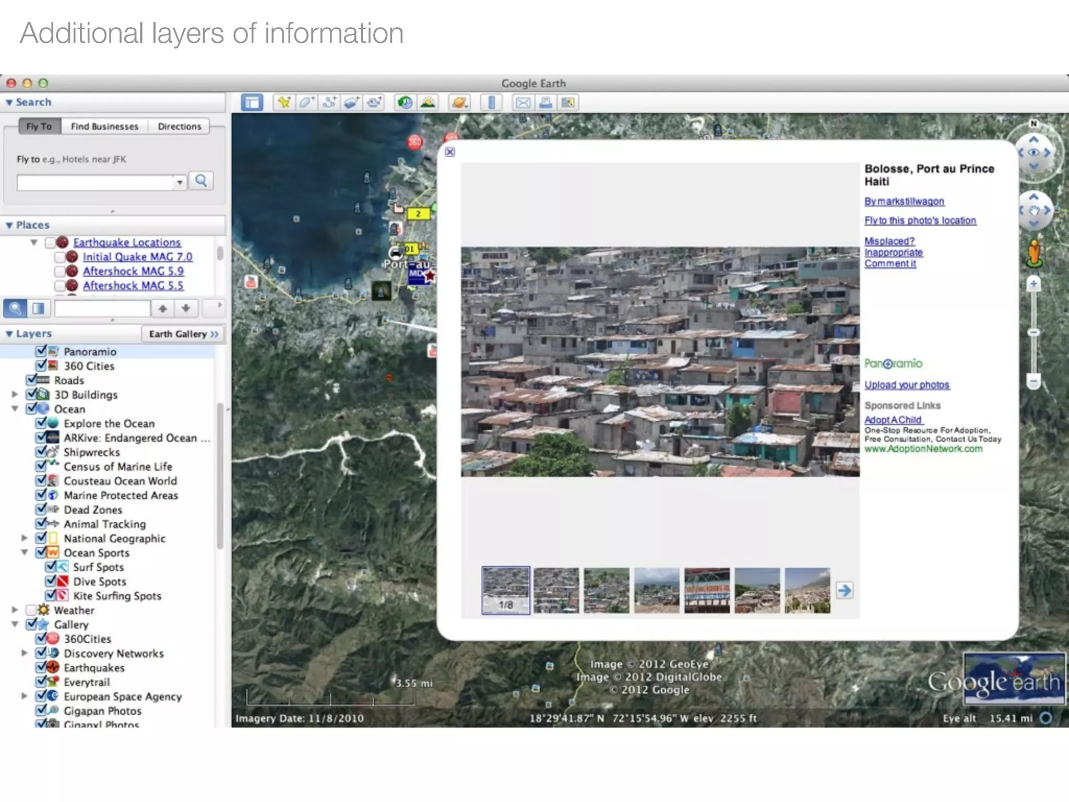
Task: Move the selected place up with the arrow
Action: pos(163,309)
